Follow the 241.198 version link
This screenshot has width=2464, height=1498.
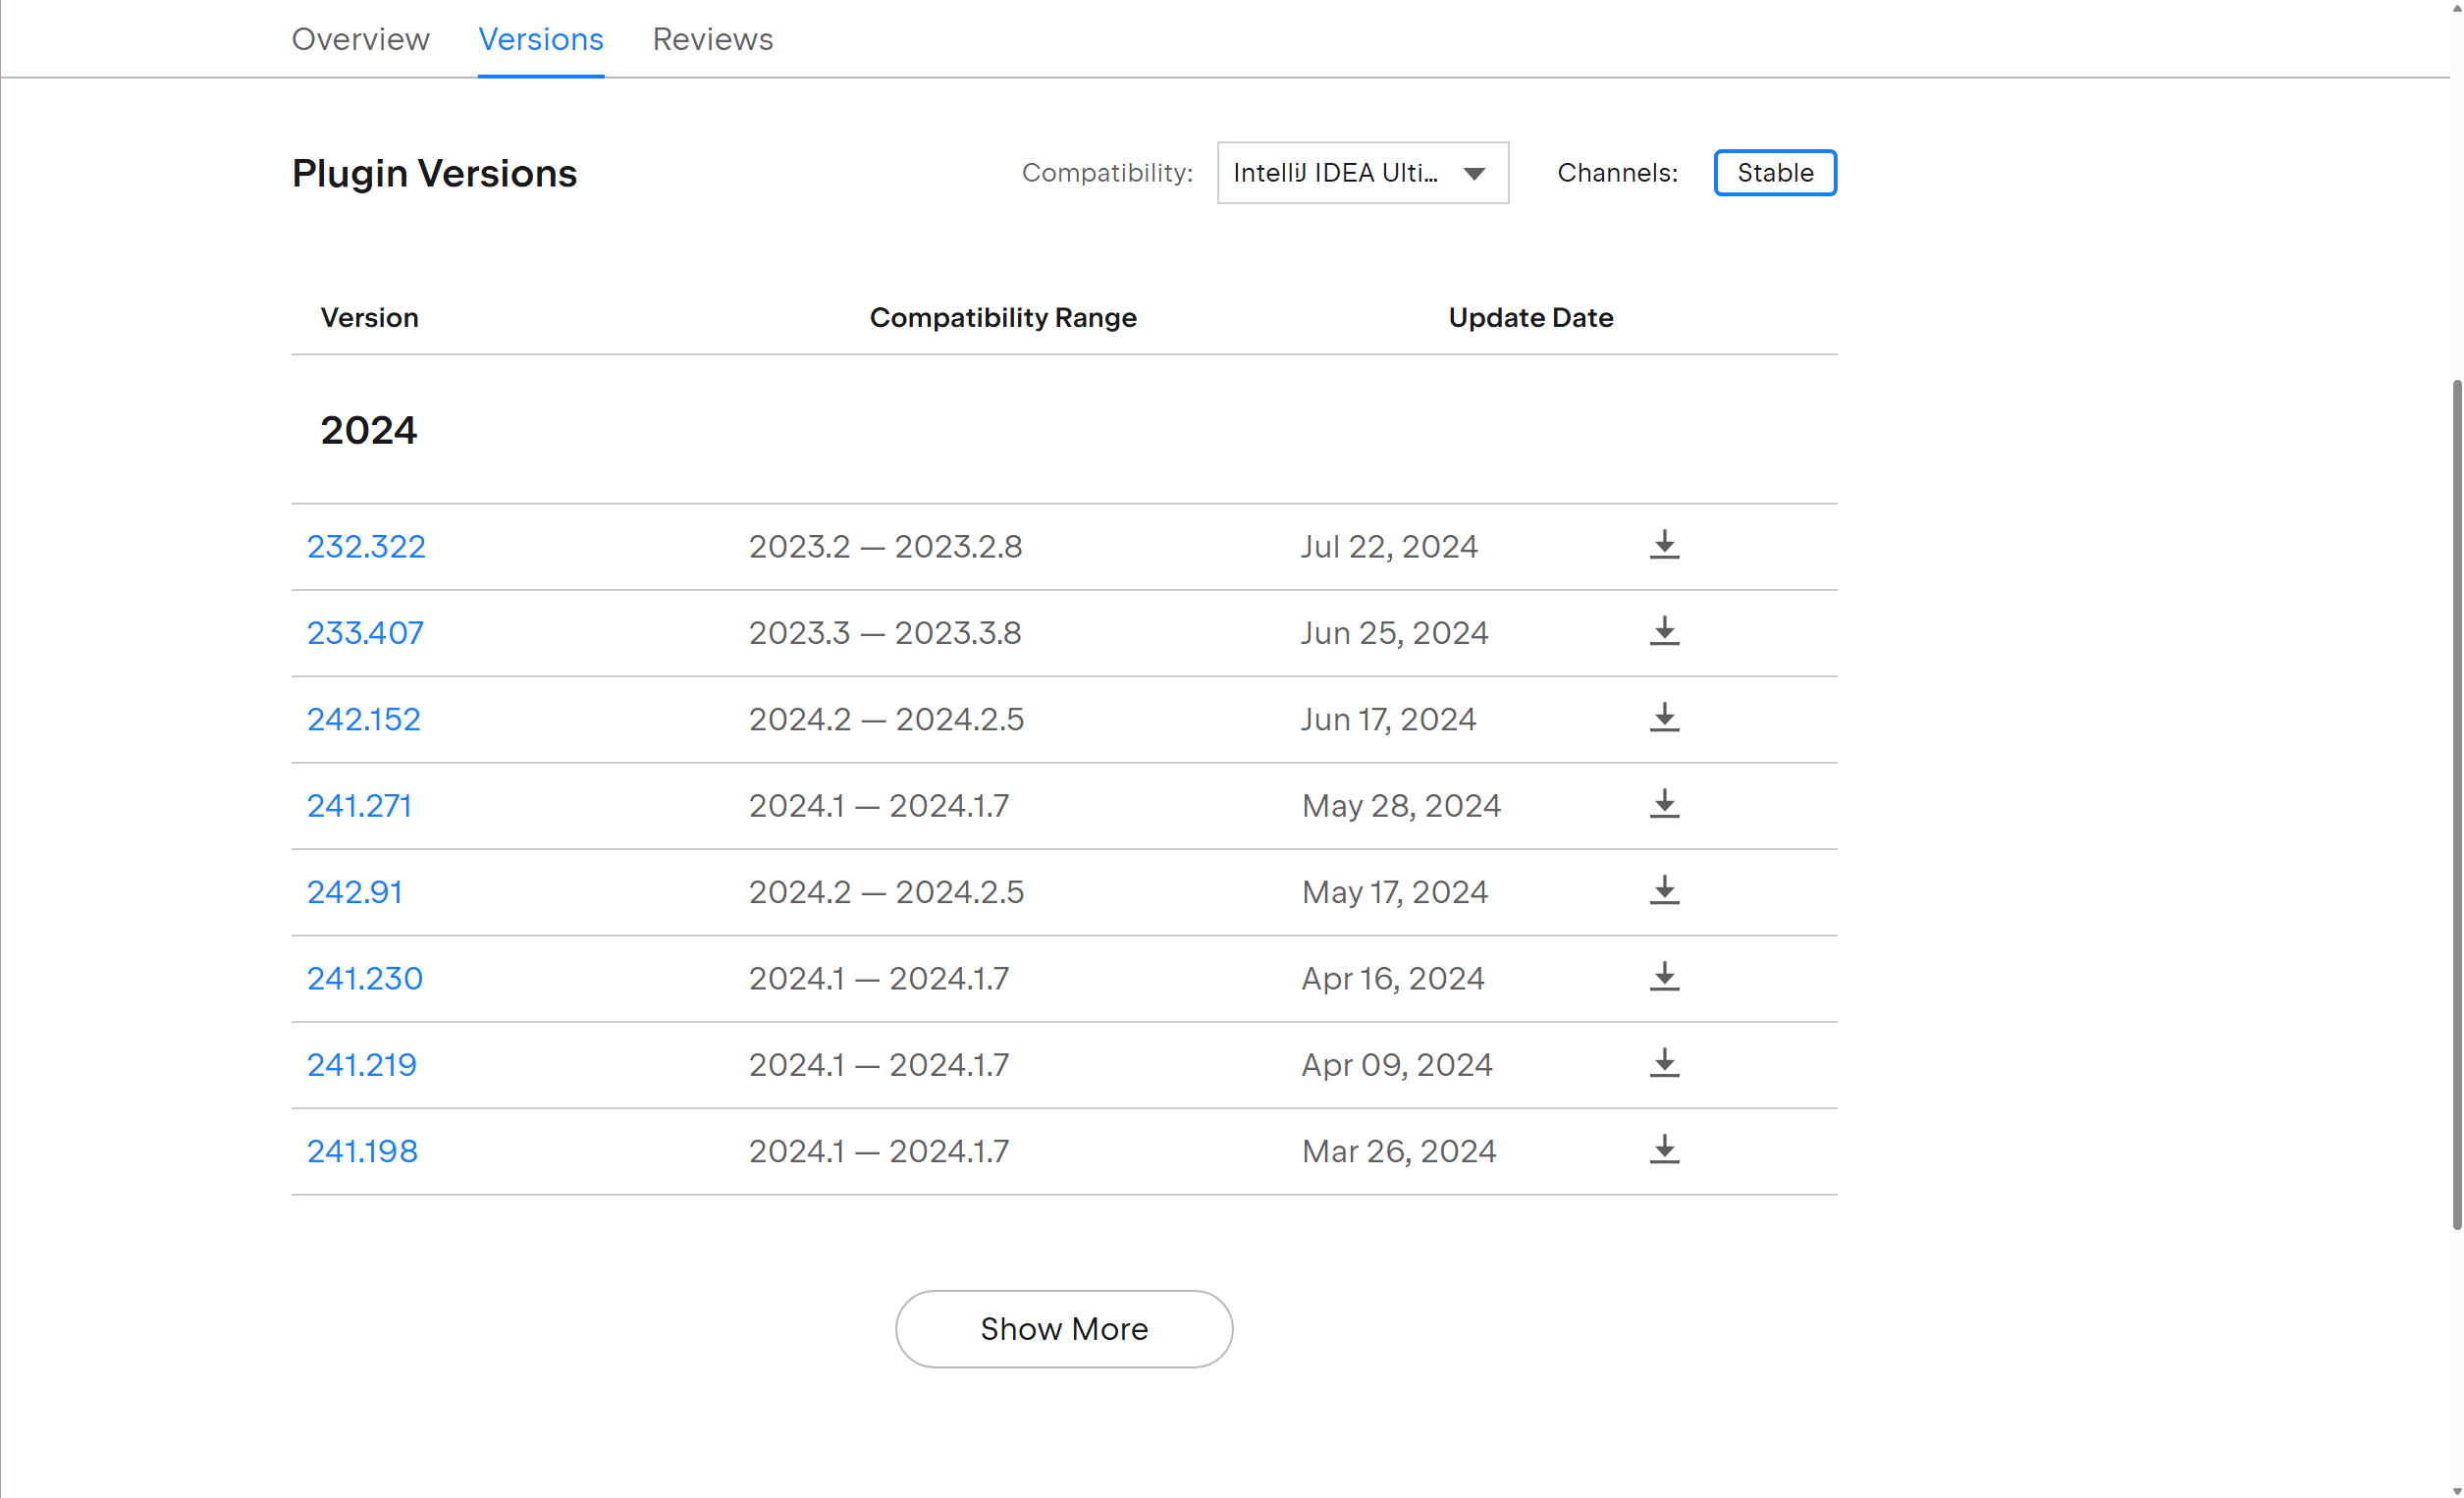362,1151
